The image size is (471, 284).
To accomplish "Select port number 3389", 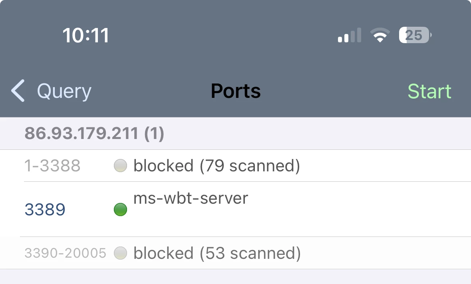I will coord(45,209).
